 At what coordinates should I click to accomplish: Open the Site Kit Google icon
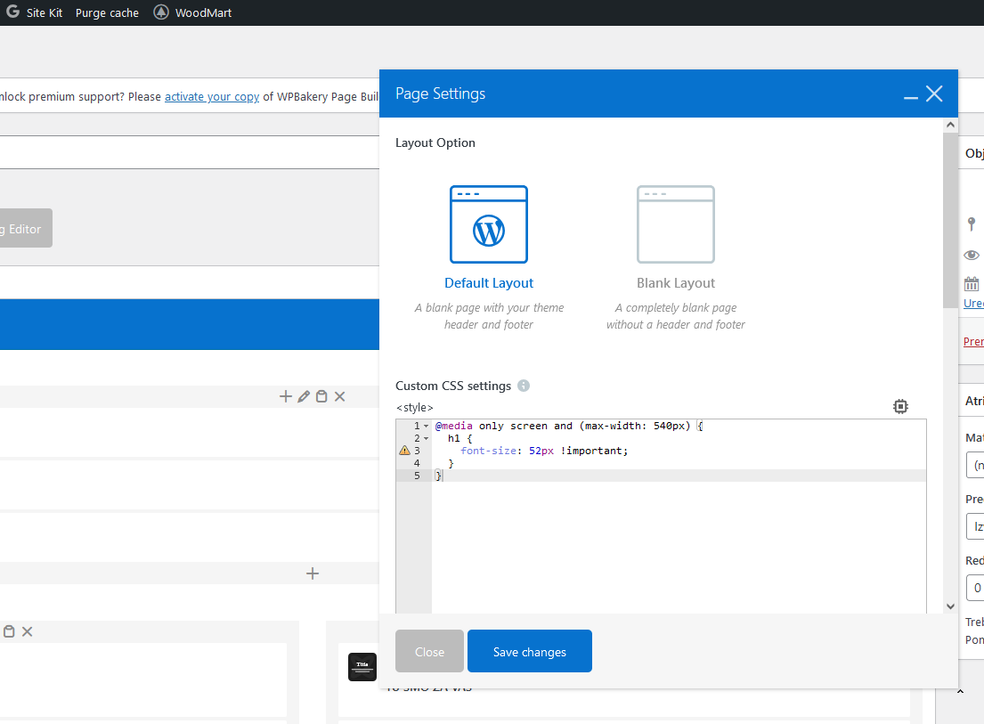pos(12,12)
